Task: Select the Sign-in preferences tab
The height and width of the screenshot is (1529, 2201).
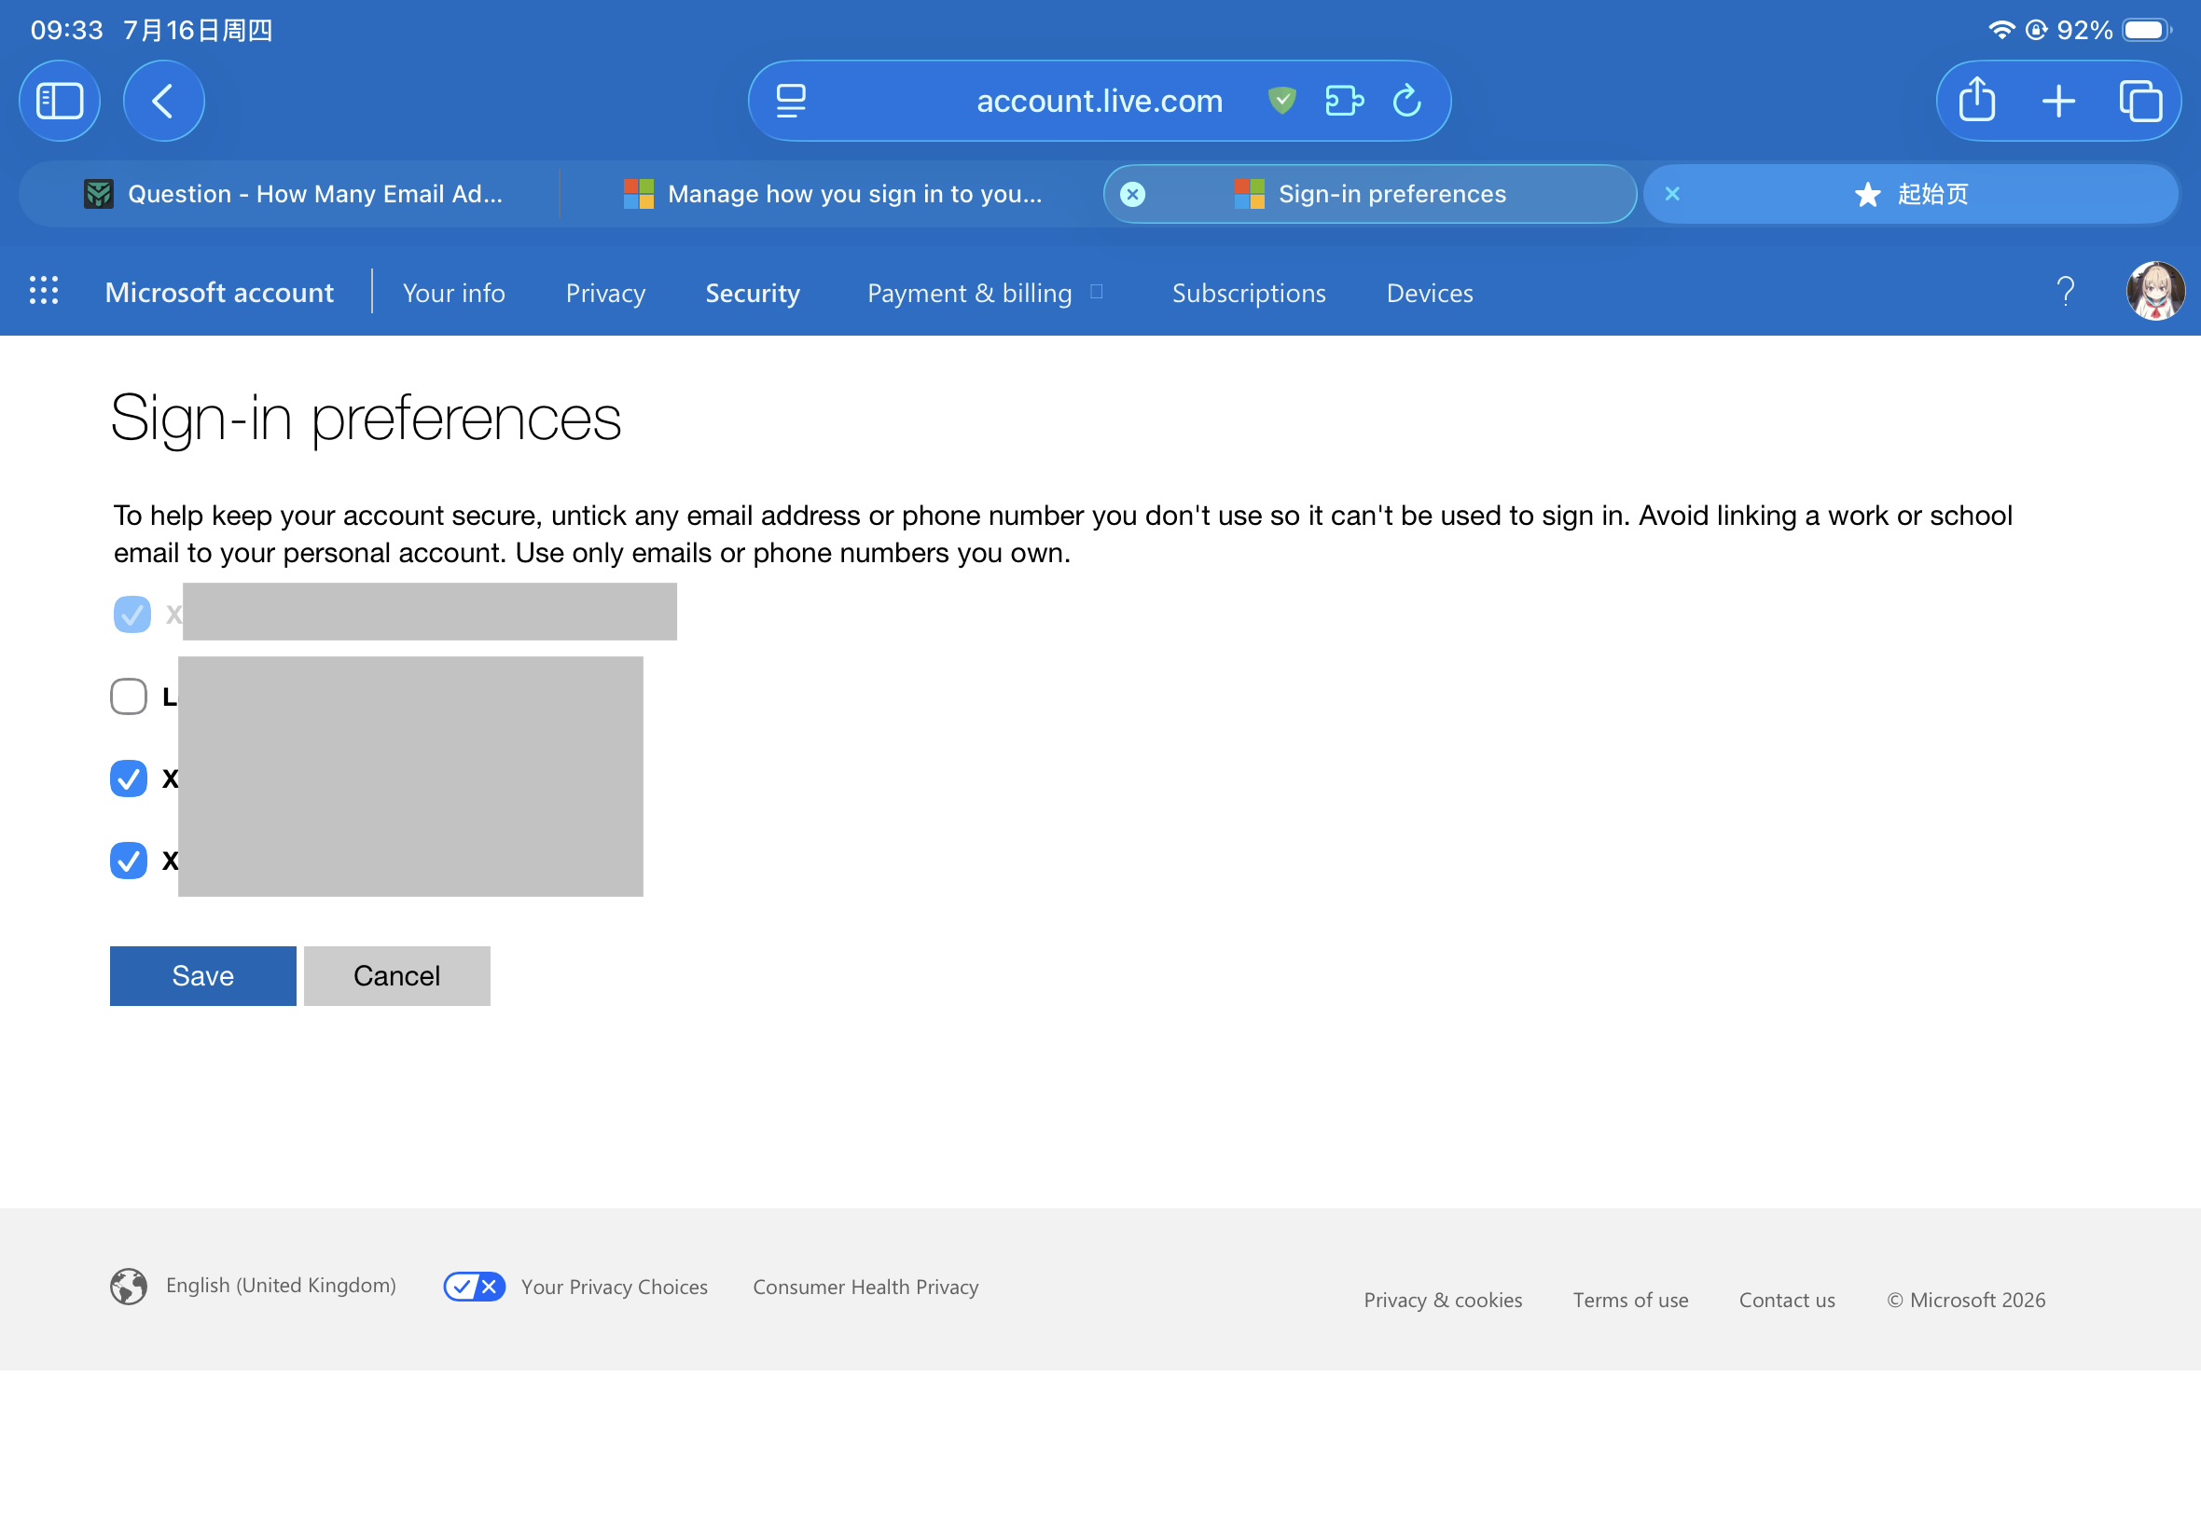Action: (x=1370, y=195)
